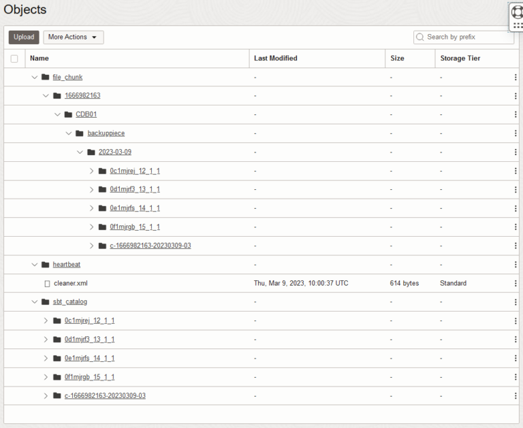This screenshot has width=523, height=428.
Task: Open the CDB01 folder link
Action: click(x=86, y=114)
